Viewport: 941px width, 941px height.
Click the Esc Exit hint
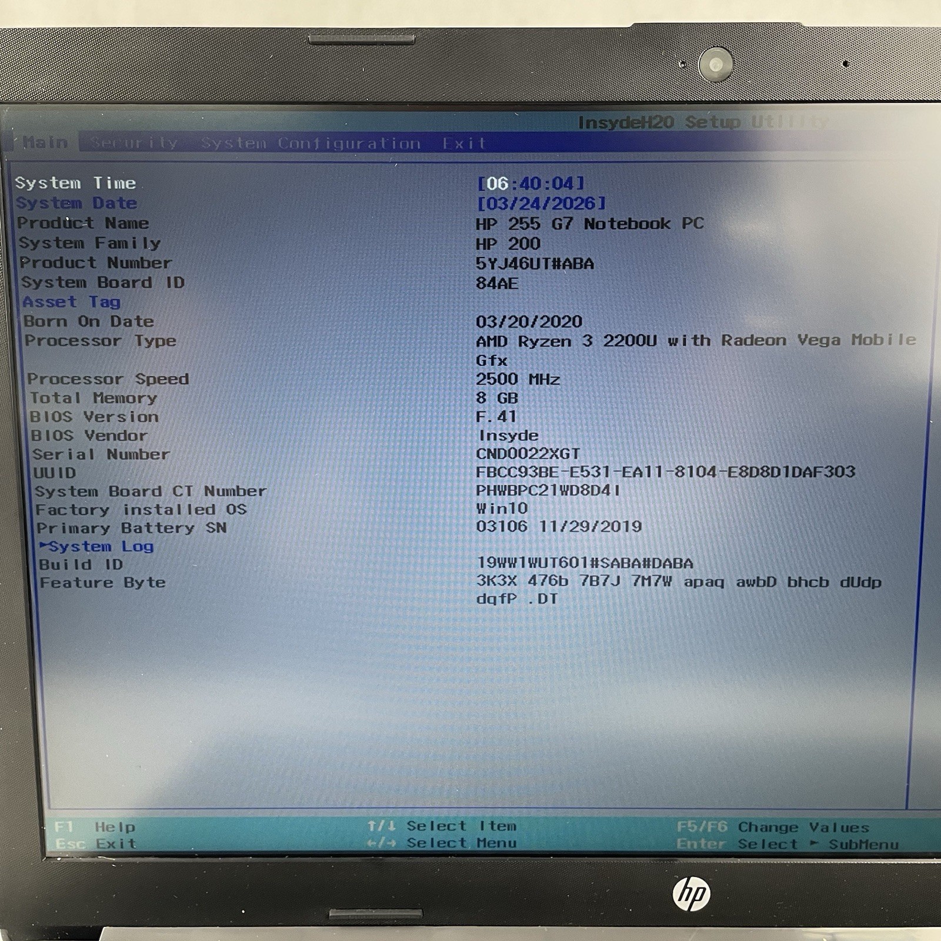coord(96,844)
